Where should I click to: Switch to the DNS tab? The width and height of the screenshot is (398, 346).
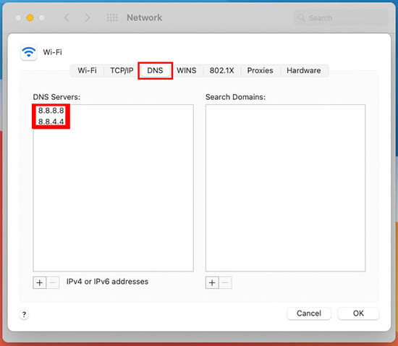click(155, 70)
